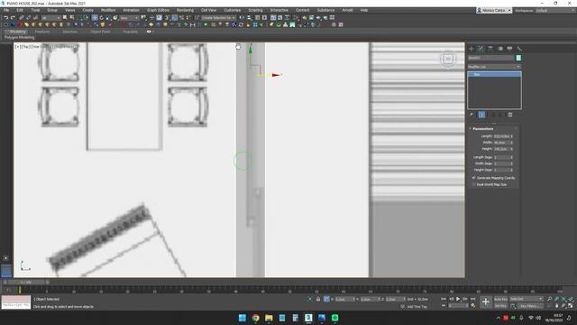Click the Go to End playback button
Image resolution: width=577 pixels, height=325 pixels.
point(472,299)
